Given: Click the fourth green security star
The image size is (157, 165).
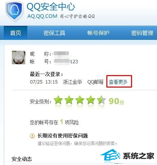Looking at the screenshot, I should [x=90, y=100].
